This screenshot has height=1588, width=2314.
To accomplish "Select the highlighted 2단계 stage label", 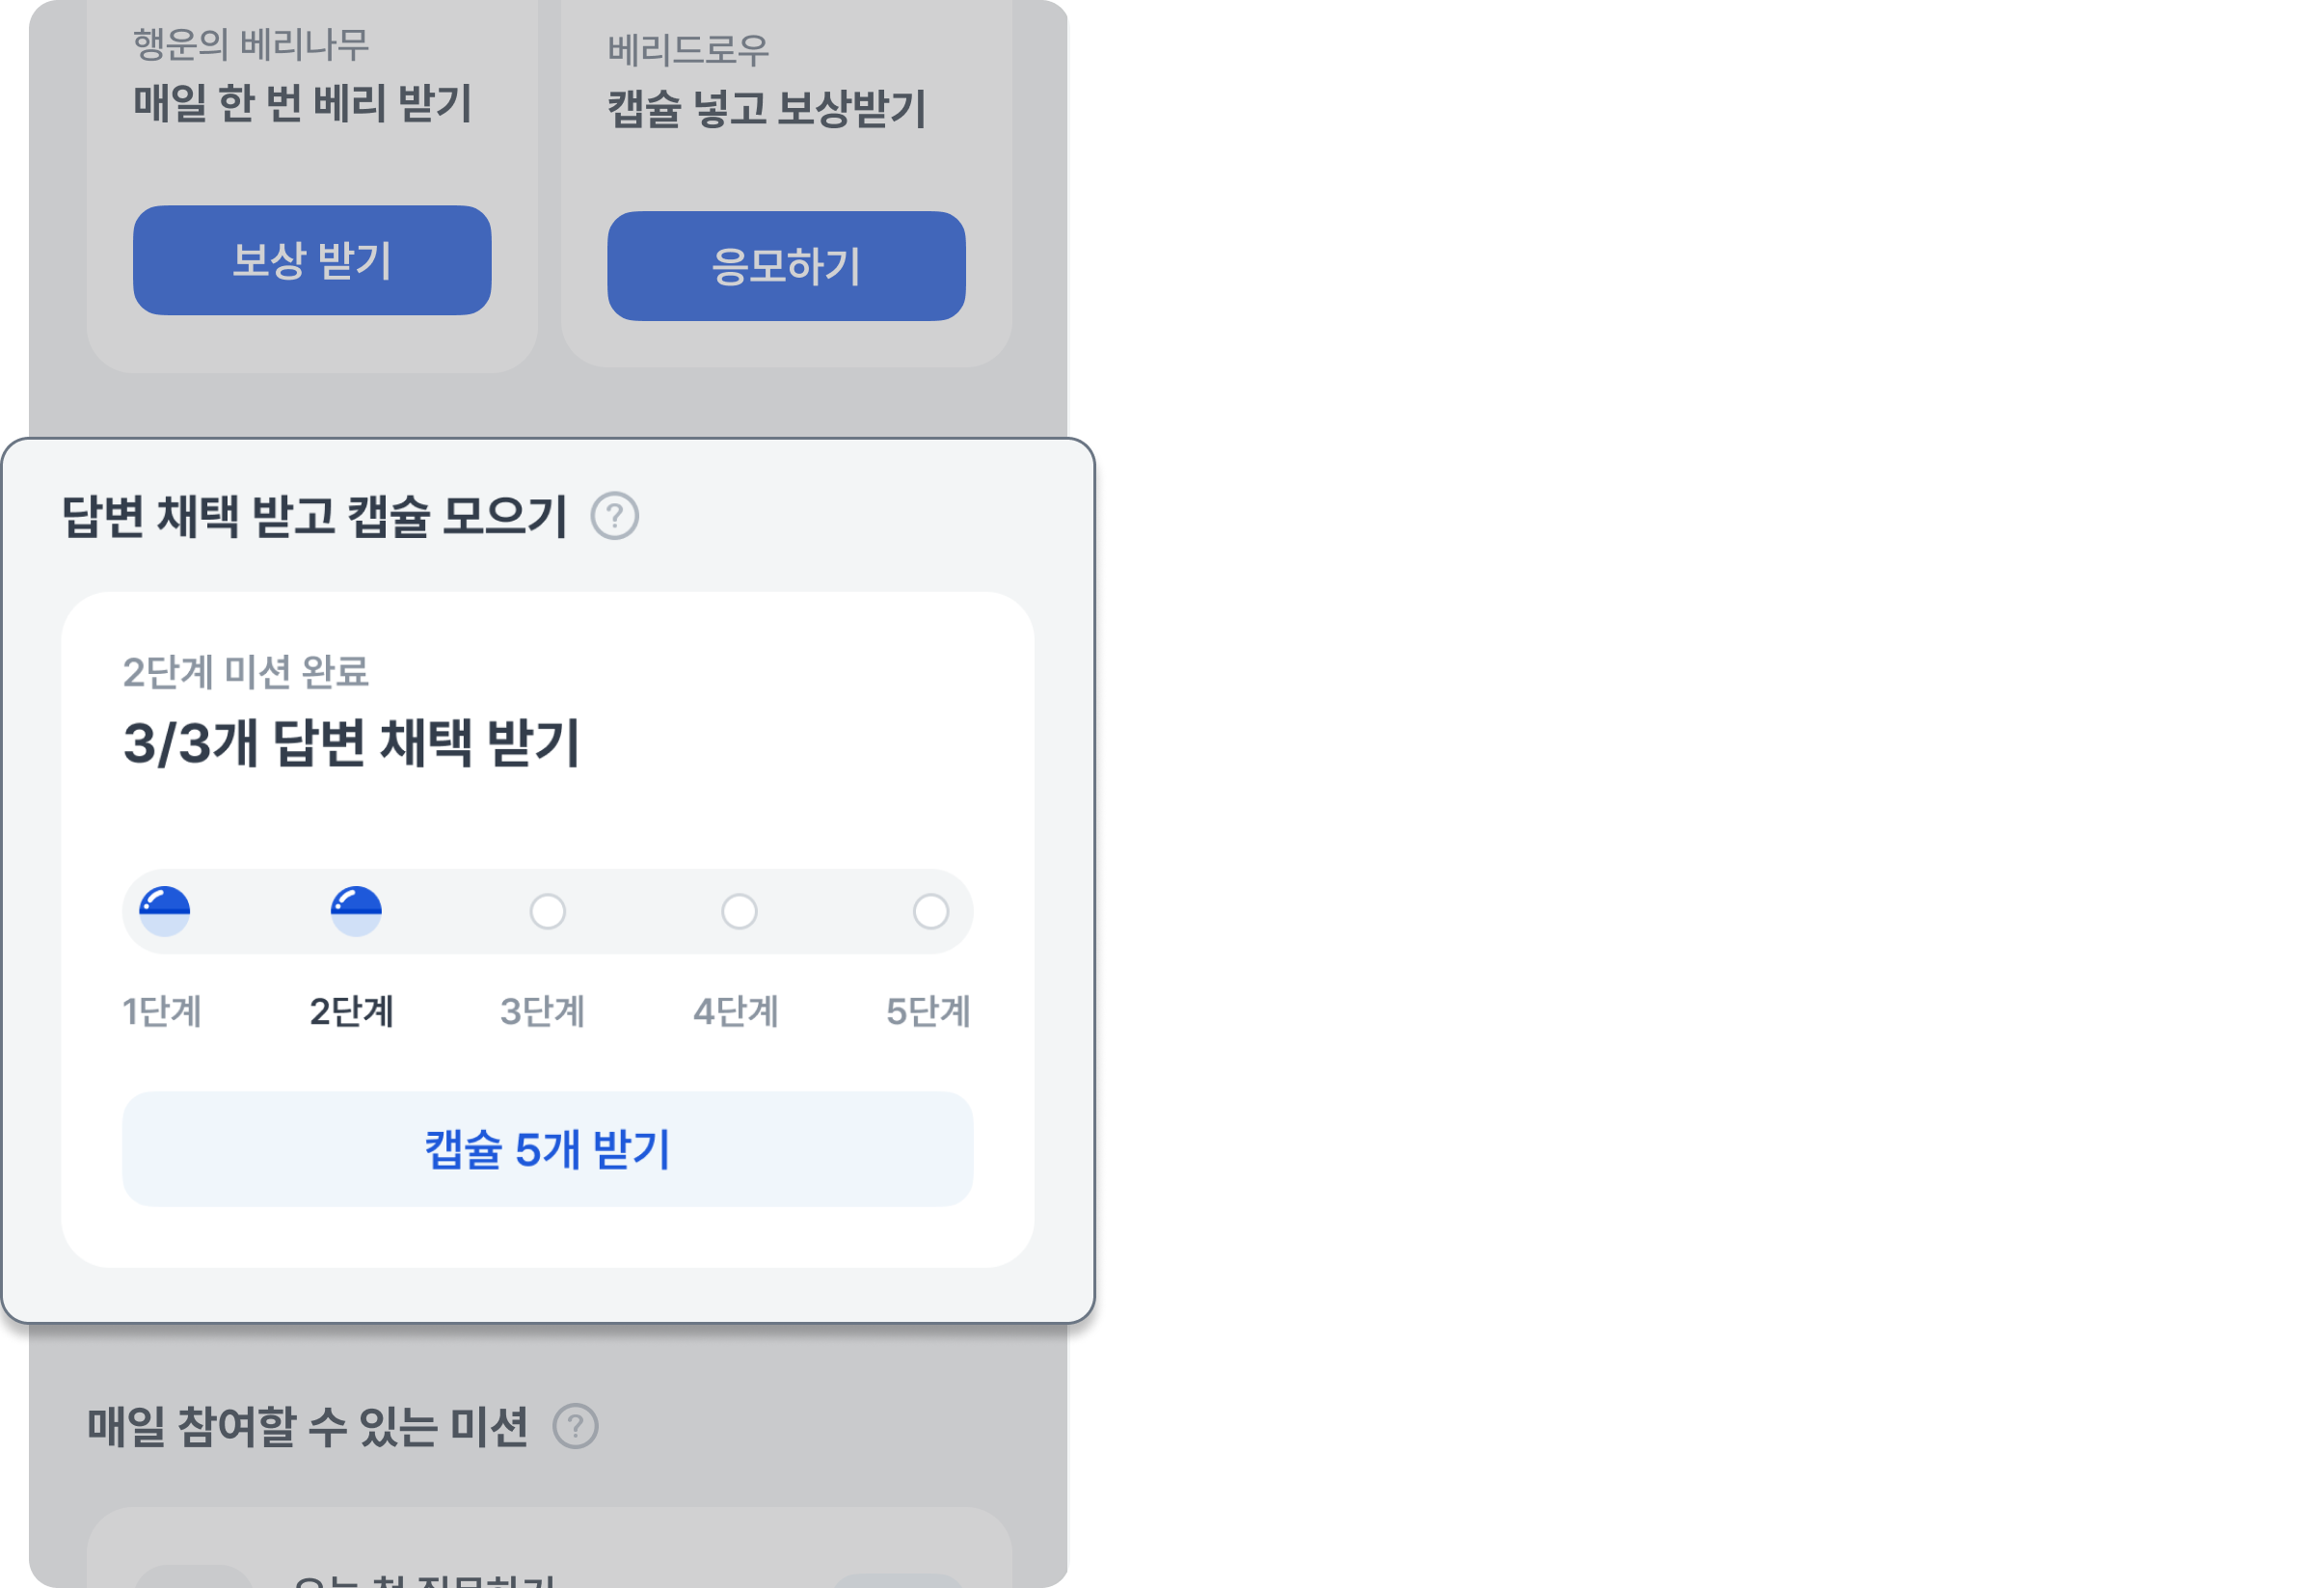I will click(x=352, y=1011).
